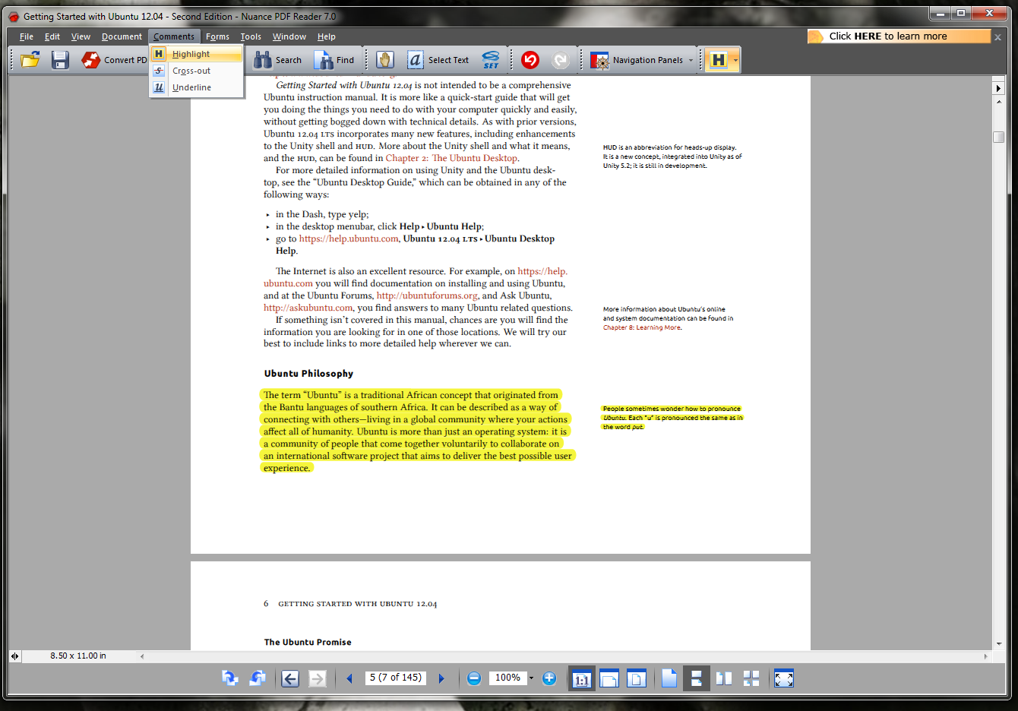
Task: Toggle Fit Page view mode
Action: tap(637, 678)
